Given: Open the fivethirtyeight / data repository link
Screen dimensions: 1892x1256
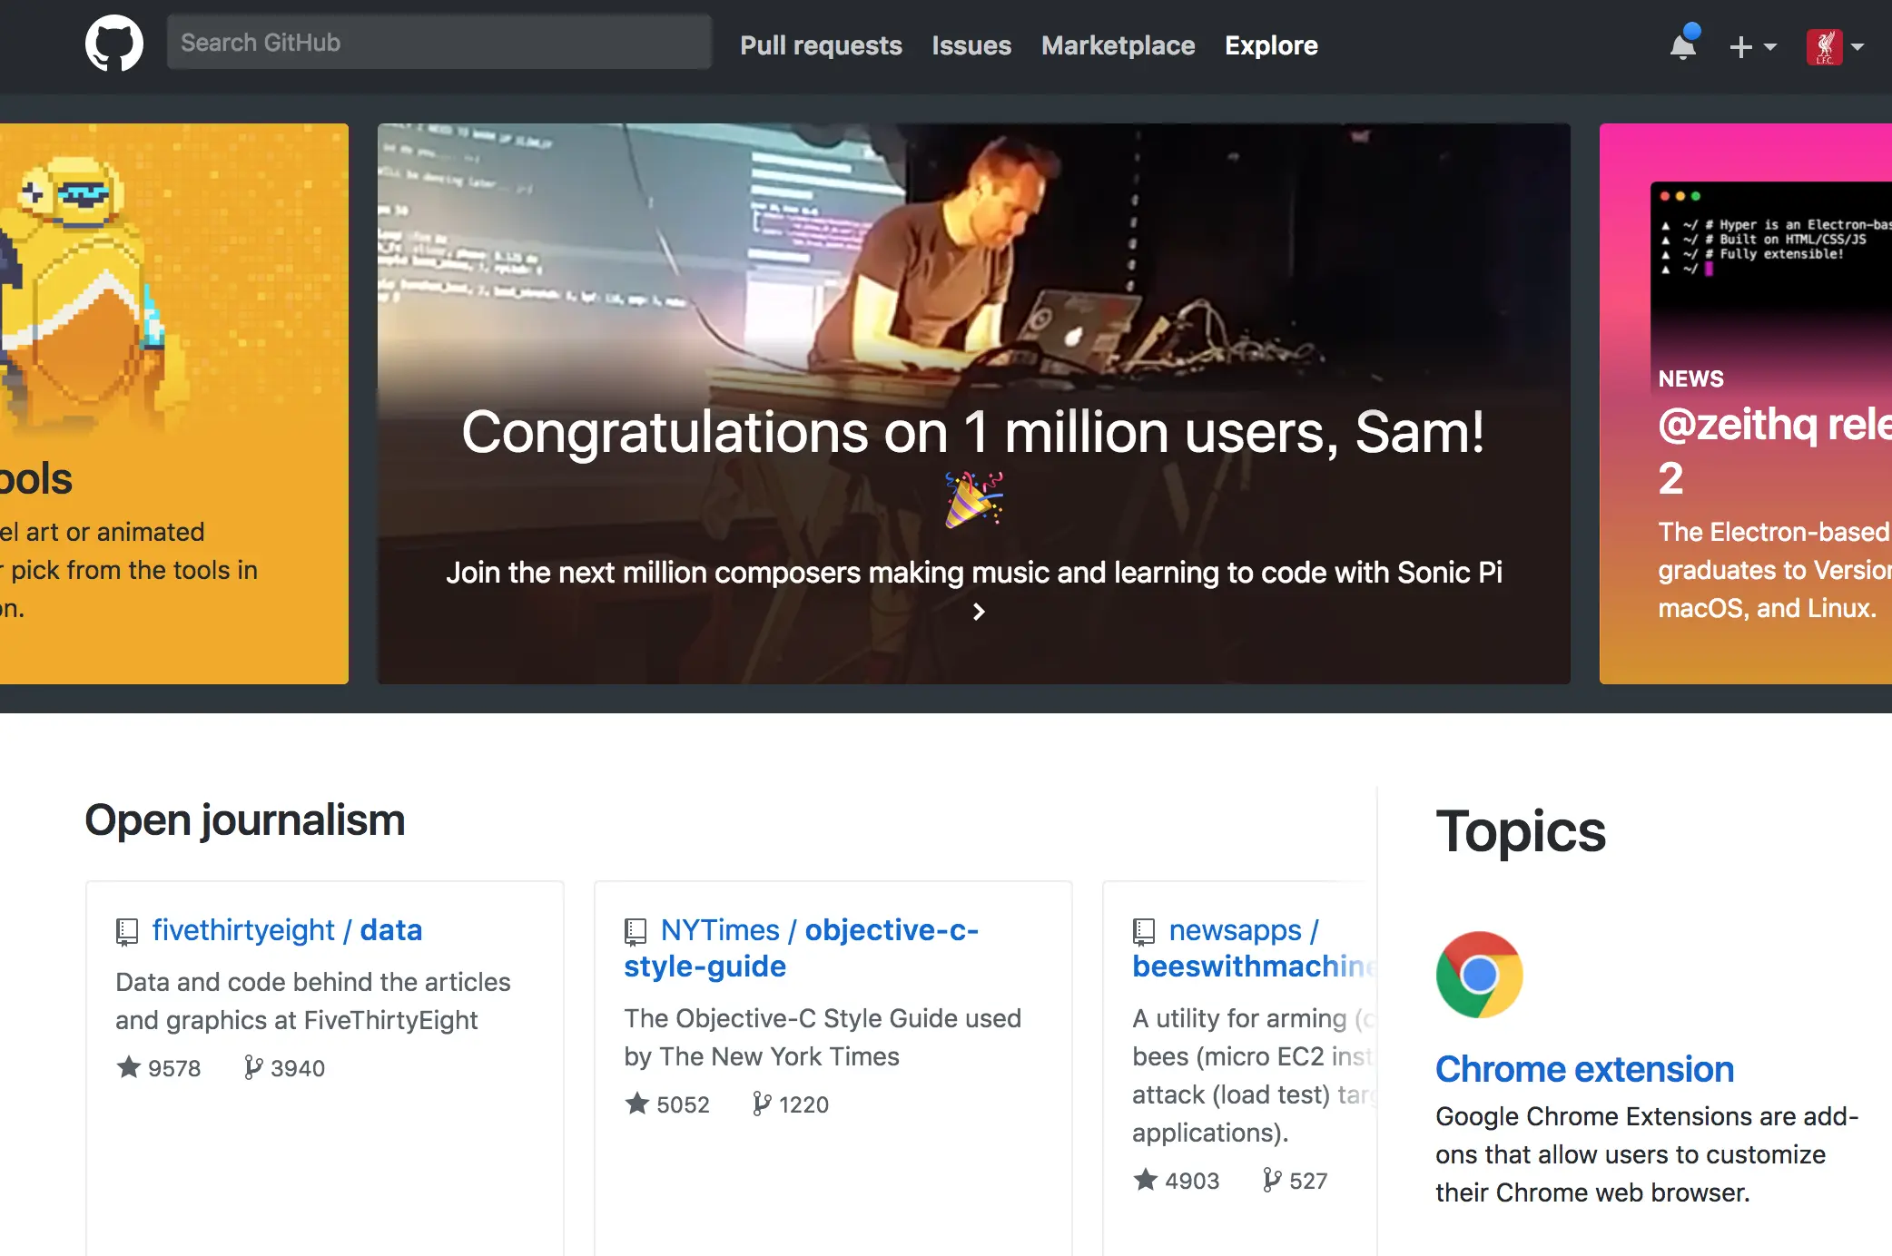Looking at the screenshot, I should [x=287, y=930].
